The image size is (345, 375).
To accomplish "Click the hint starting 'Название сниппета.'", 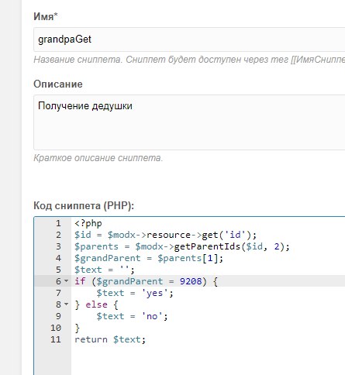I will pos(189,60).
